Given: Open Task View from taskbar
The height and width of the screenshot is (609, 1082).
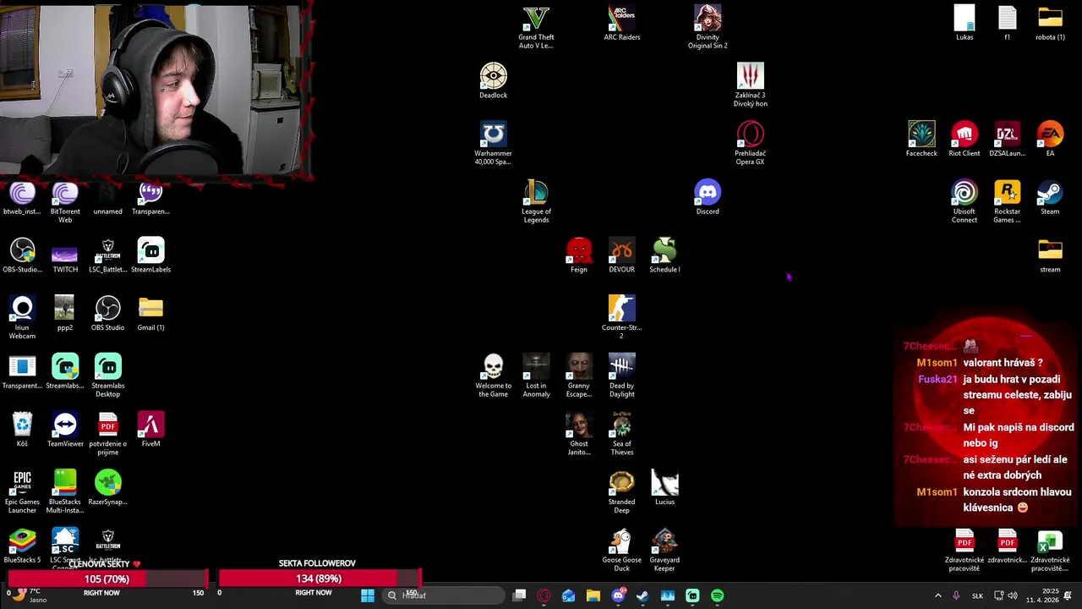Looking at the screenshot, I should click(x=520, y=595).
